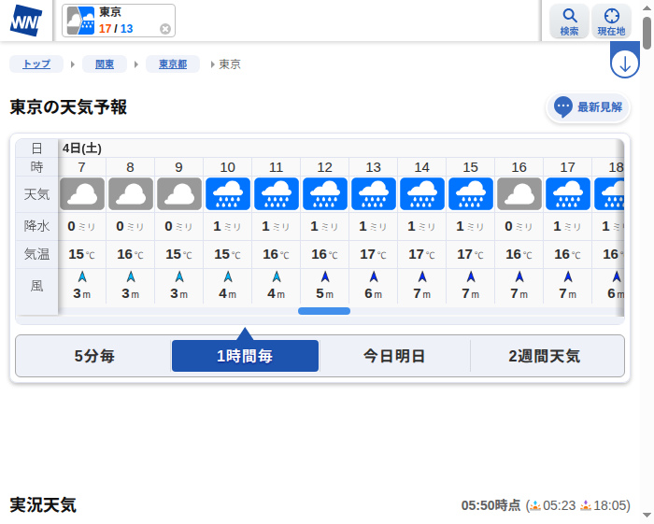
Task: Select the 1時間毎 tab
Action: click(x=245, y=356)
